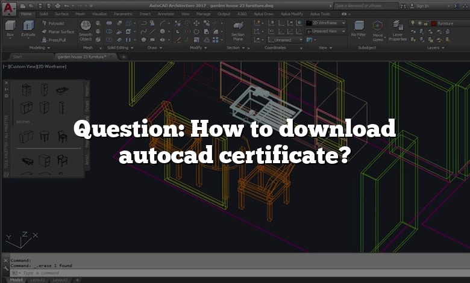This screenshot has width=470, height=283.
Task: Toggle lock icon for furniture layer
Action: click(x=426, y=23)
